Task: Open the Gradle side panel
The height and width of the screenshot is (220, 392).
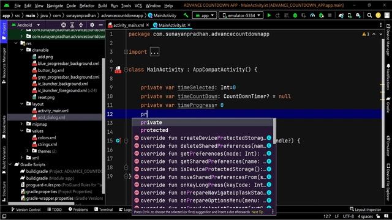Action: point(388,105)
